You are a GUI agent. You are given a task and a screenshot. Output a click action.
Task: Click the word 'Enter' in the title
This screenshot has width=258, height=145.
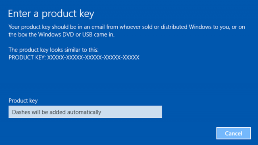[x=19, y=13]
